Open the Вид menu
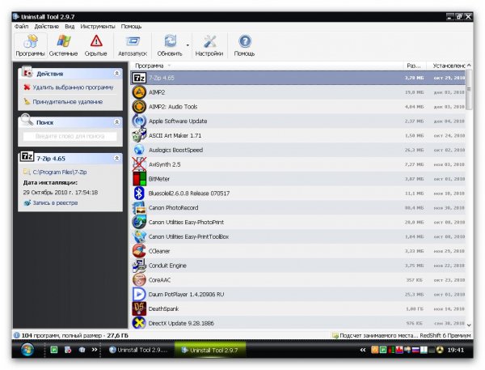The height and width of the screenshot is (370, 485). click(70, 27)
